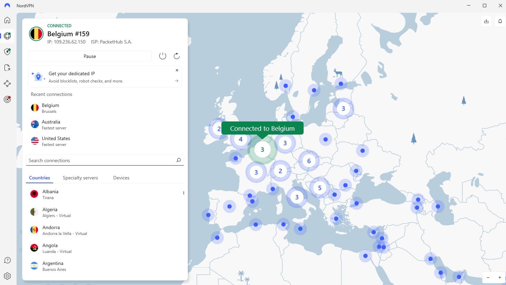Open Threat Protection shield icon in sidebar
Viewport: 506px width, 285px height.
click(x=7, y=52)
